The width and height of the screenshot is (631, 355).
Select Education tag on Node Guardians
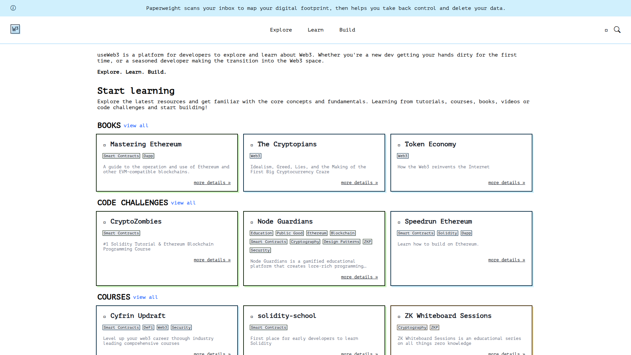261,233
